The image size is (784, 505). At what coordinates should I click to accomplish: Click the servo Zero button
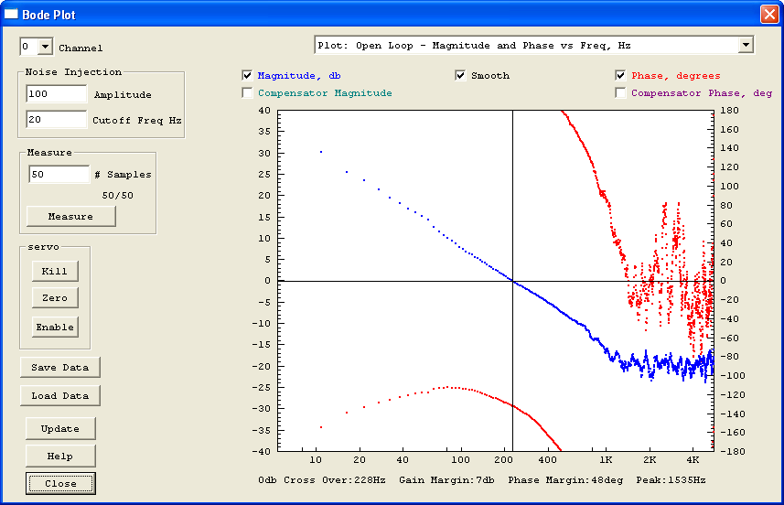click(55, 298)
